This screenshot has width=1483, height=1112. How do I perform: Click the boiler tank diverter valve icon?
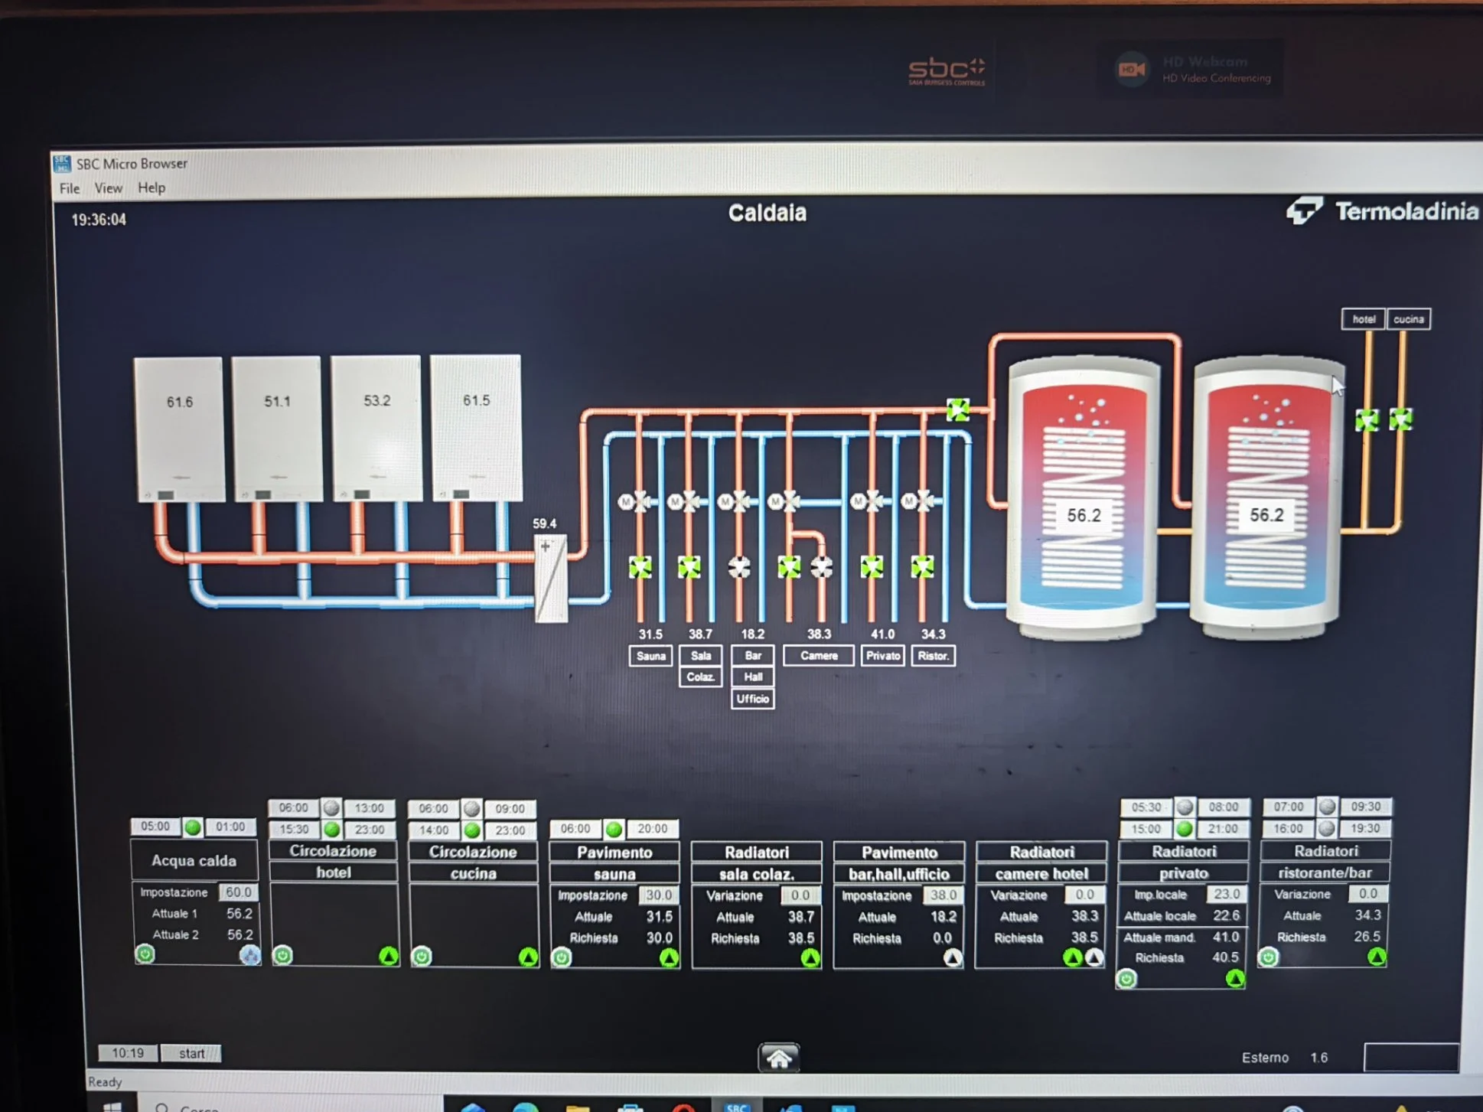957,409
